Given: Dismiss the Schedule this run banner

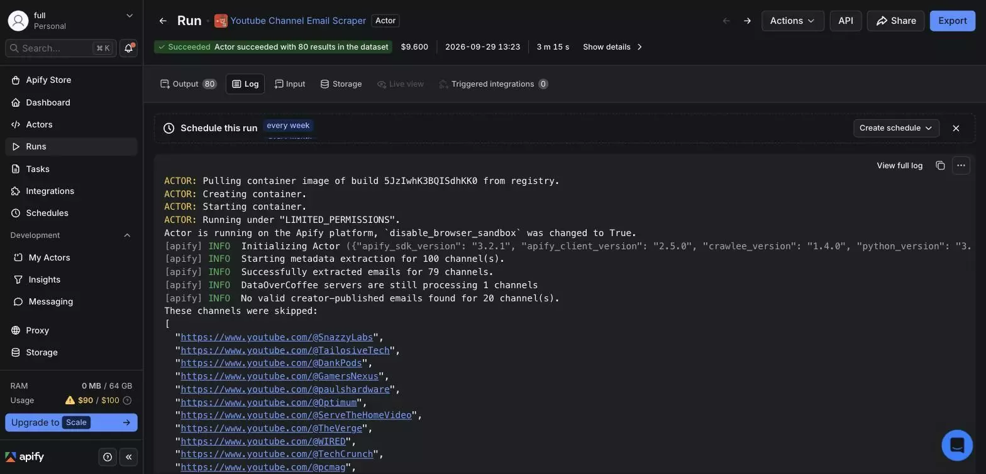Looking at the screenshot, I should pos(956,128).
